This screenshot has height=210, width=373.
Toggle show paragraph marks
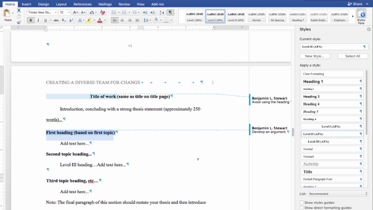point(170,13)
